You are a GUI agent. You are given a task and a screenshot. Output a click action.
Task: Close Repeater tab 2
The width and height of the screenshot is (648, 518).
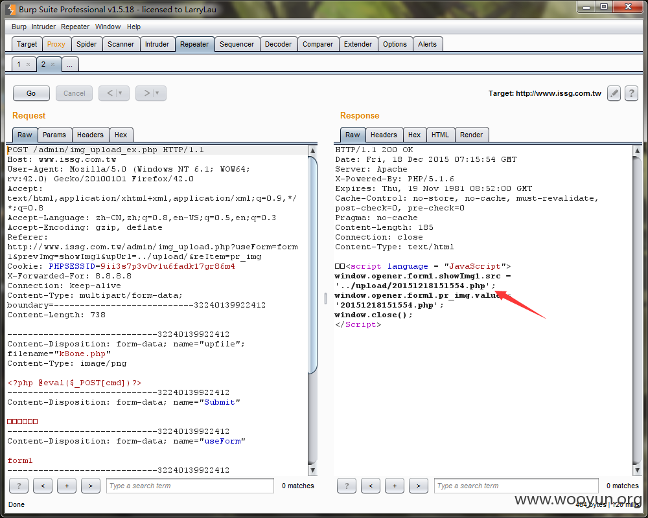pyautogui.click(x=52, y=65)
